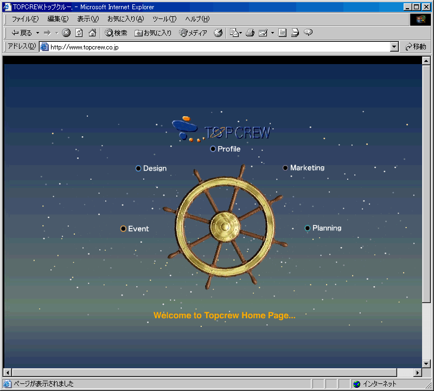The image size is (434, 391).
Task: Click the horizontal scrollbar right arrow
Action: pos(418,373)
